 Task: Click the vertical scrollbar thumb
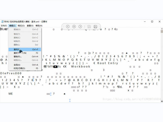[x=162, y=31]
